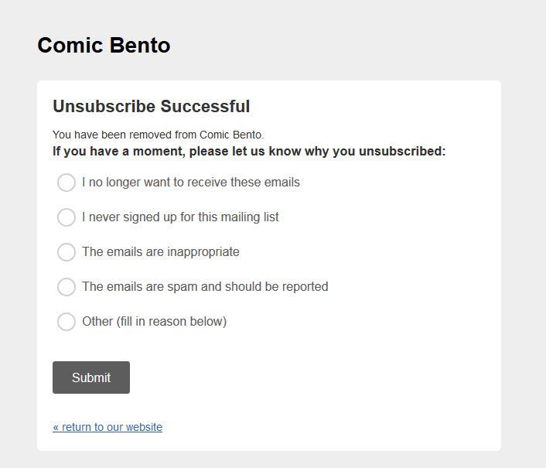
Task: Mark the 'emails are inappropriate' radio circle
Action: point(67,252)
